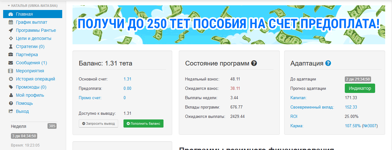Click the envelope icon for Сообщения
Viewport: 392px width, 150px height.
tap(11, 63)
